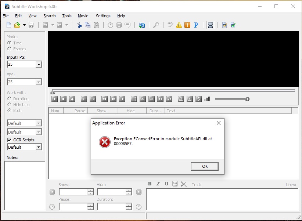The width and height of the screenshot is (302, 221).
Task: Select the Duration radio button
Action: (x=9, y=98)
